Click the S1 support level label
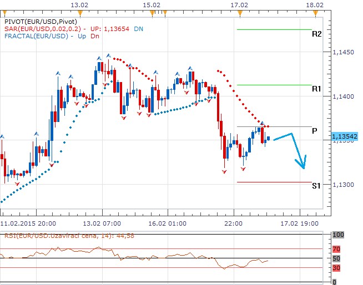Viewport: 363px width, 285px height. (x=316, y=186)
